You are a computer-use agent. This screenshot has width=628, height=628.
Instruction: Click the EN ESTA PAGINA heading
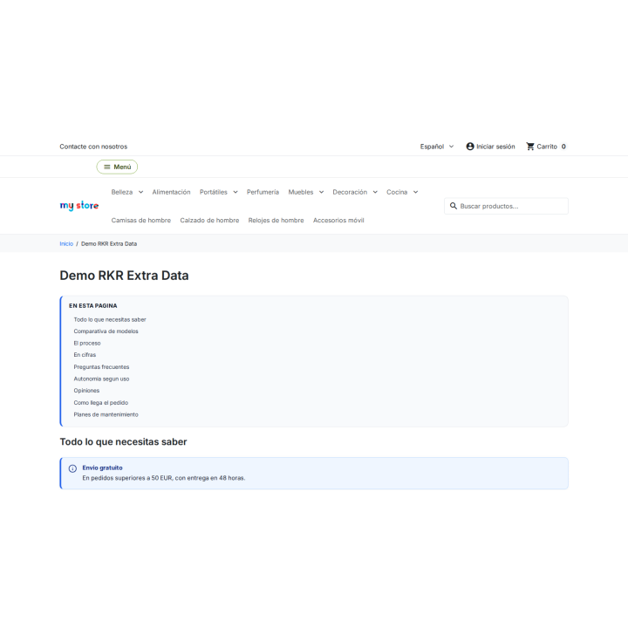[x=93, y=305]
